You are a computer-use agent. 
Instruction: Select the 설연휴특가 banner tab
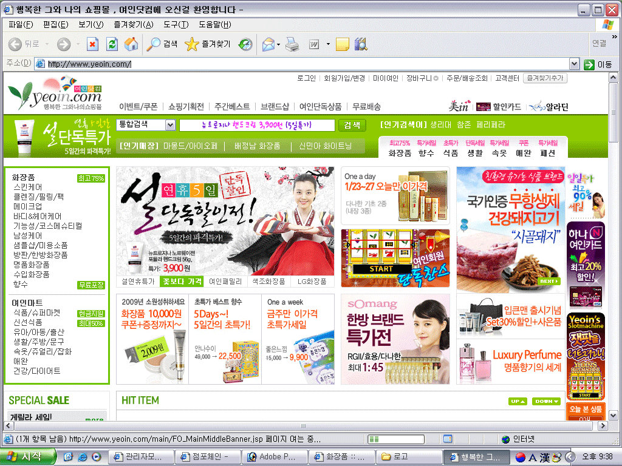tap(138, 282)
